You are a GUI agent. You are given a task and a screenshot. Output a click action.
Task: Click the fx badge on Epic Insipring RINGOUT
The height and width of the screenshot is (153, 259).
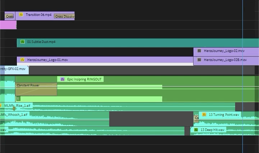tap(62, 79)
